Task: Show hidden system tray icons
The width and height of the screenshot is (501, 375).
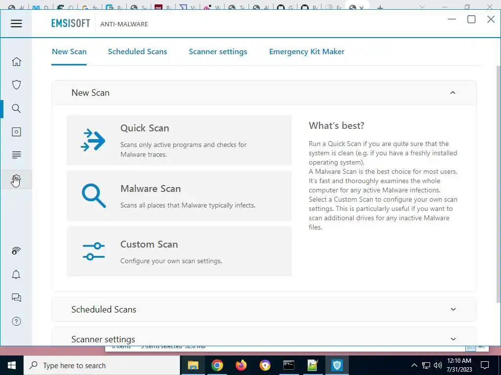Action: point(414,365)
